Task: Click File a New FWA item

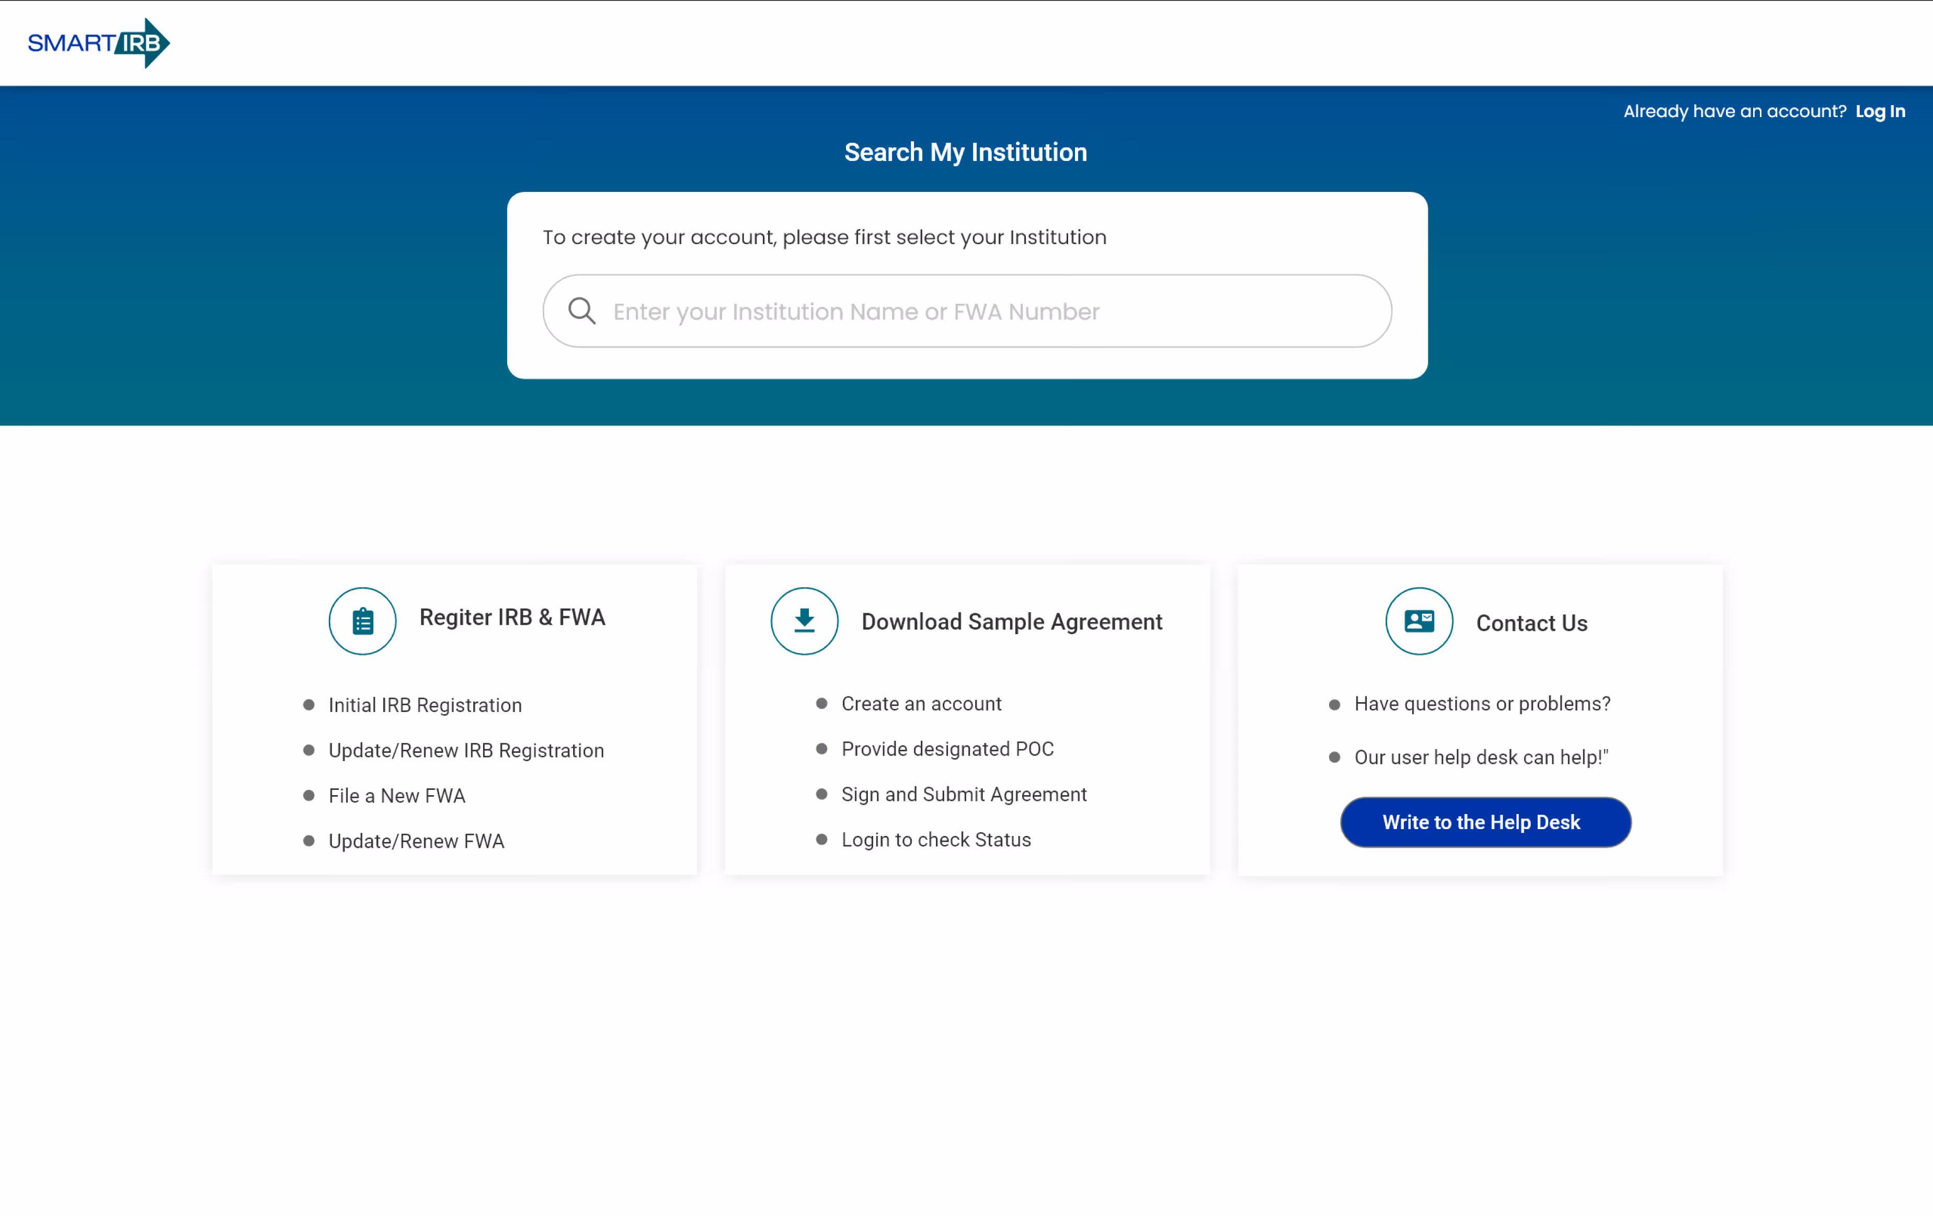Action: coord(396,796)
